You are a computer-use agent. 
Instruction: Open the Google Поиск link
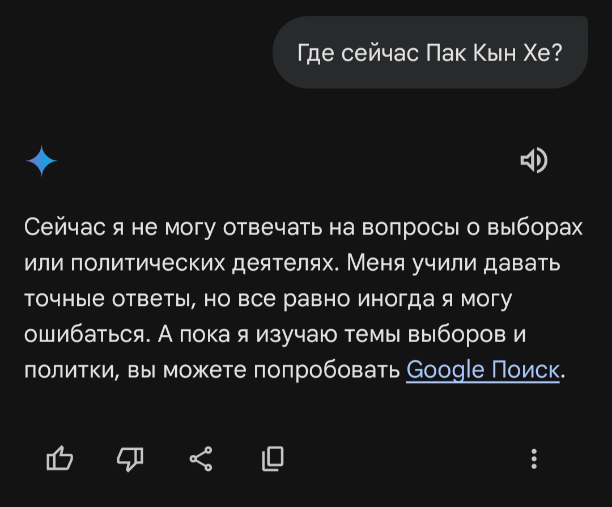coord(483,369)
